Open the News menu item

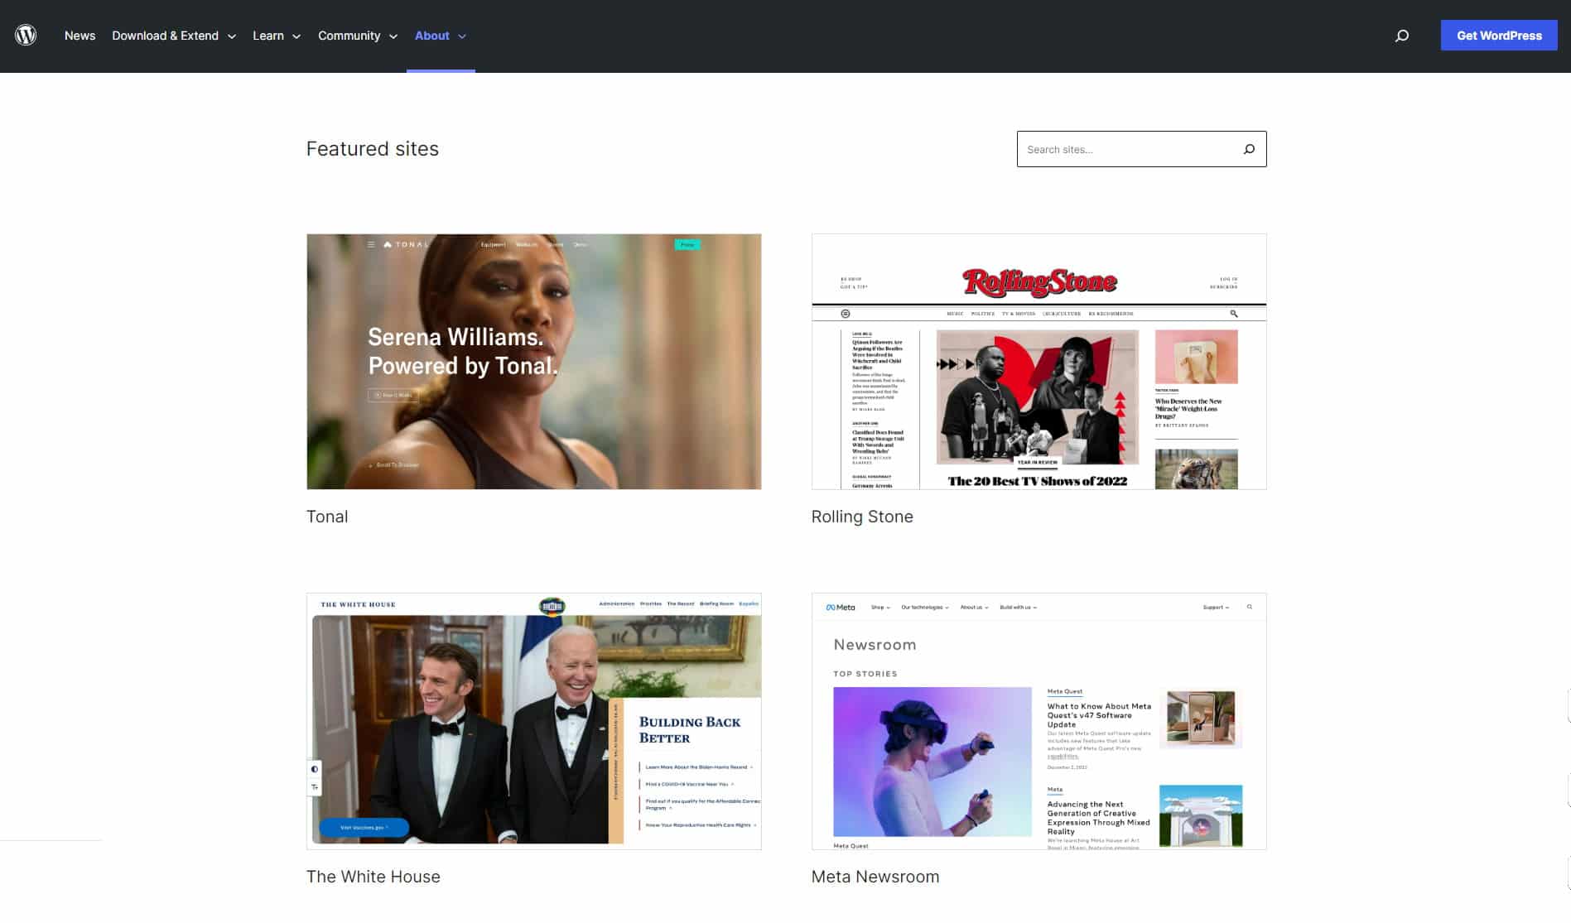tap(80, 36)
